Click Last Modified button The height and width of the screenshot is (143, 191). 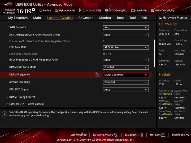[x=79, y=135]
